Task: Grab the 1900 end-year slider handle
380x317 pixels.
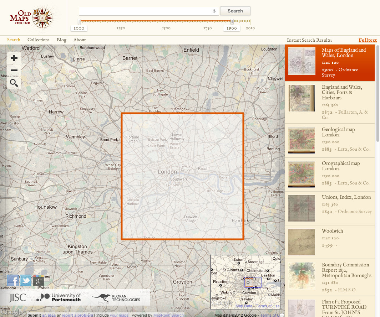Action: [232, 22]
